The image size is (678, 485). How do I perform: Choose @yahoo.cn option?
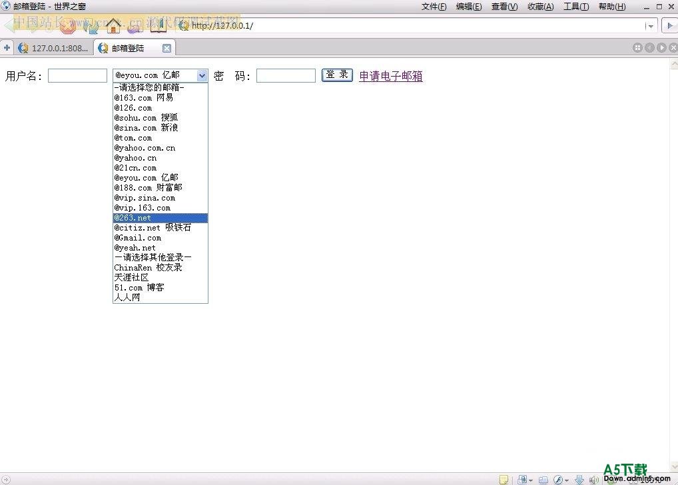[161, 157]
